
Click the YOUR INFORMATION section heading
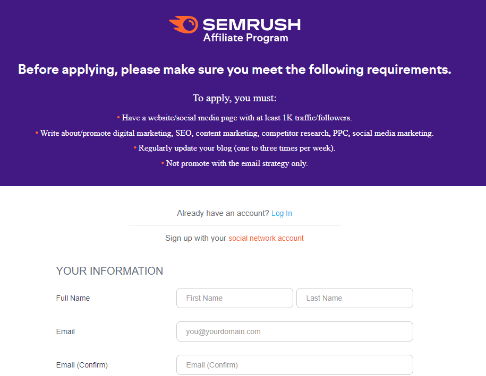(x=109, y=271)
